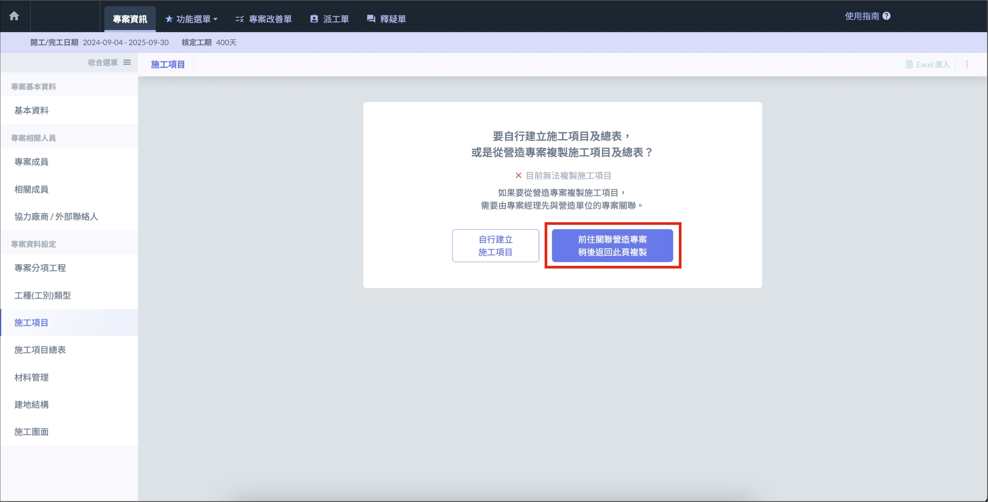Click the 自行建立施工項目 button
988x502 pixels.
[x=495, y=245]
